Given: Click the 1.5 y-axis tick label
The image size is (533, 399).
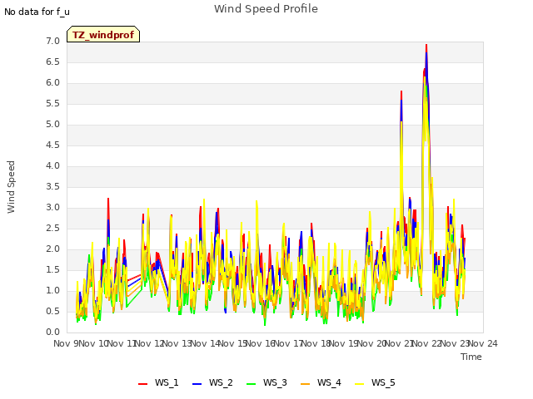Looking at the screenshot, I should click(x=52, y=269).
